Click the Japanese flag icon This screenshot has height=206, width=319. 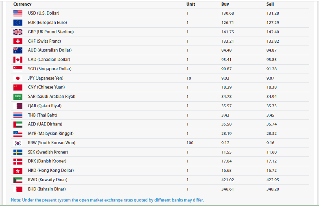pyautogui.click(x=18, y=78)
